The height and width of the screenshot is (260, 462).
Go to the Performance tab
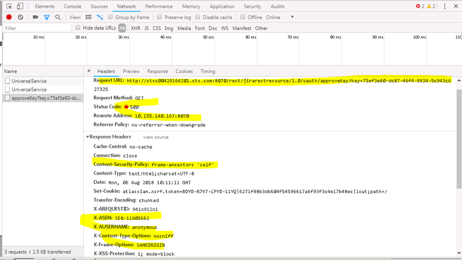tap(159, 6)
